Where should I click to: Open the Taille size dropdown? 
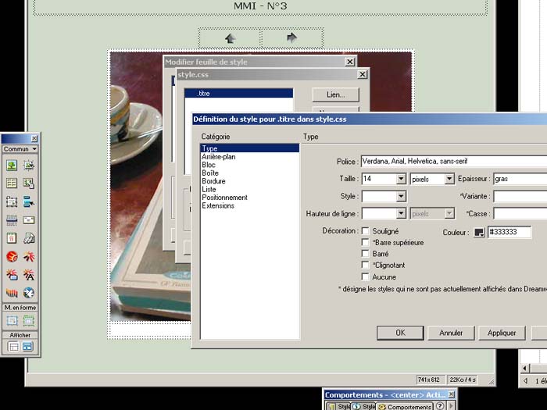(401, 179)
